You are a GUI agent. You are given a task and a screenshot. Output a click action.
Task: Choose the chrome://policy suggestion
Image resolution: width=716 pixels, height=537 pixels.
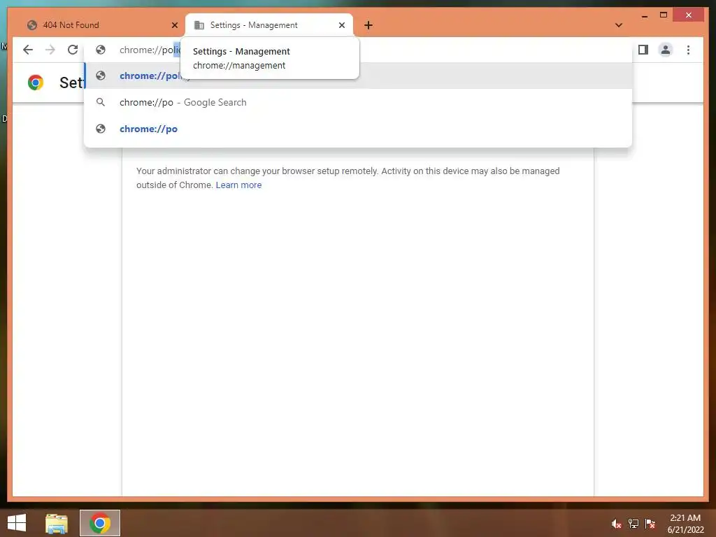(359, 76)
